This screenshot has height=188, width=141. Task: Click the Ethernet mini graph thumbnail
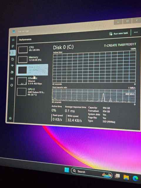22,81
